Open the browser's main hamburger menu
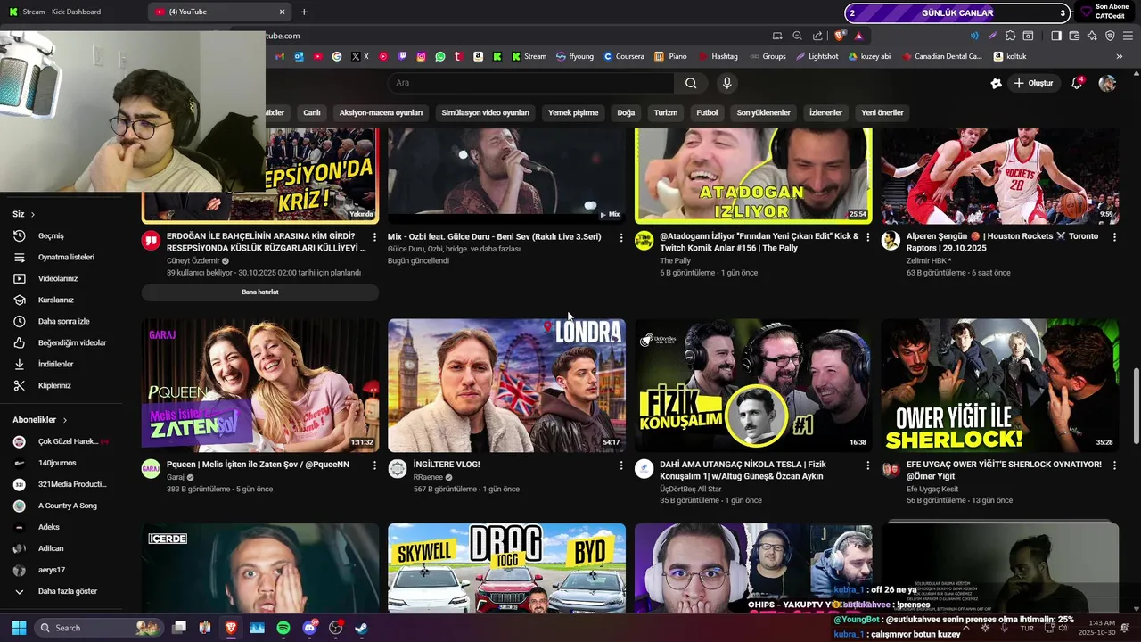The width and height of the screenshot is (1141, 642). tap(1128, 36)
